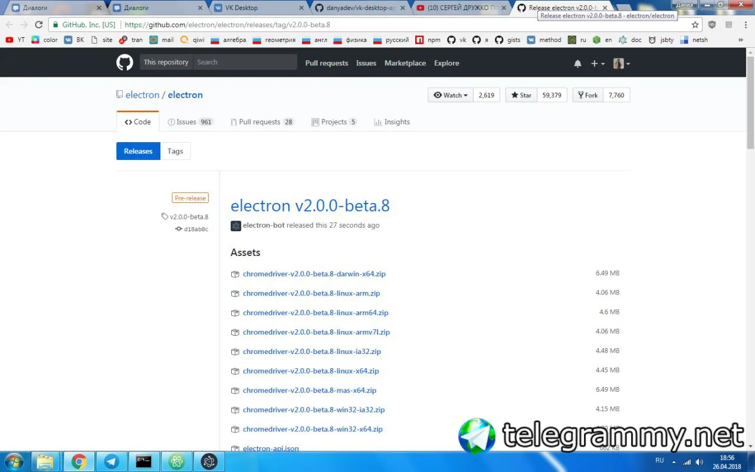
Task: Download chromedriver linux-armv7l.zip asset
Action: click(316, 332)
